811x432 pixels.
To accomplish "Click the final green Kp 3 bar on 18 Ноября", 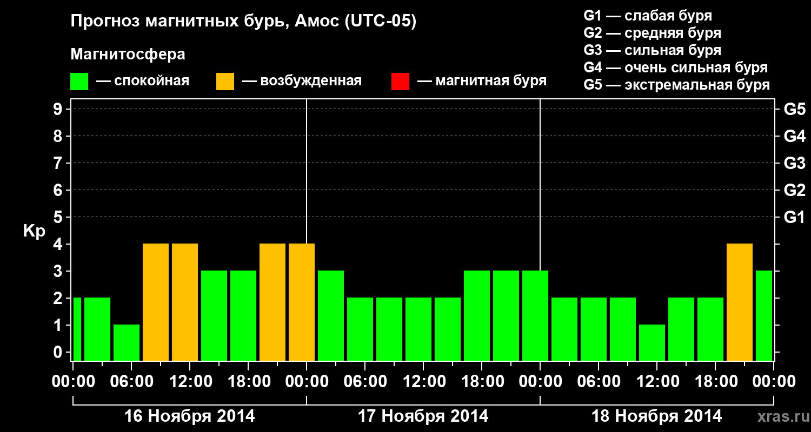I will (x=764, y=315).
